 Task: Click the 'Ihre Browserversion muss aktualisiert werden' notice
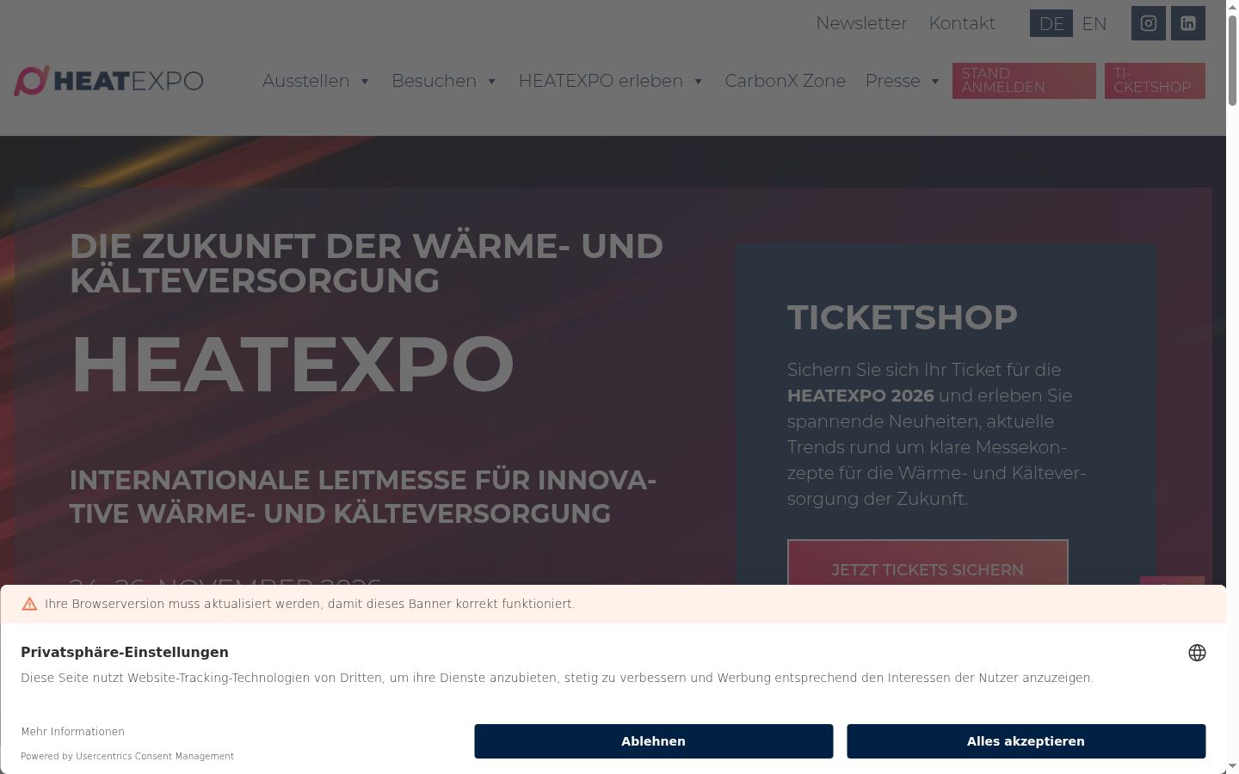[310, 604]
